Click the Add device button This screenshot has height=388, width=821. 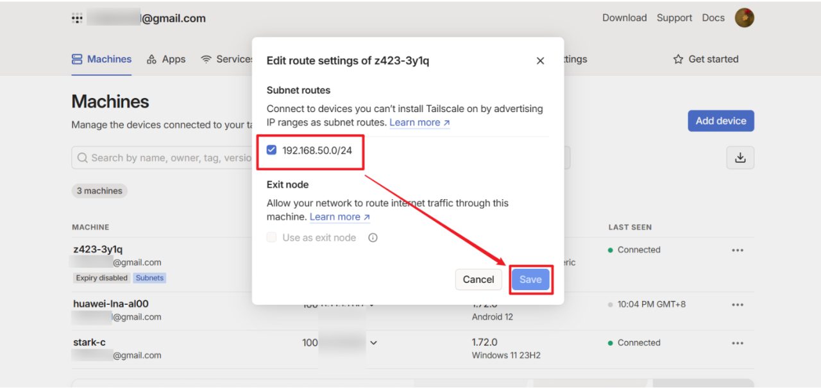[x=720, y=121]
